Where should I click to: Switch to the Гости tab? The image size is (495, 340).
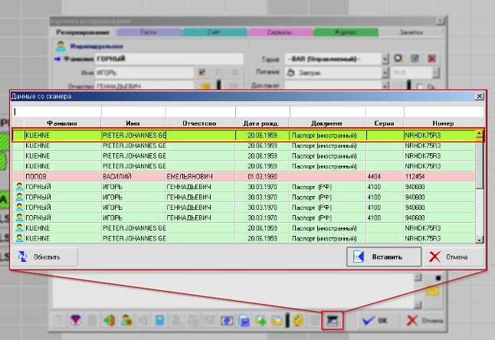point(149,33)
